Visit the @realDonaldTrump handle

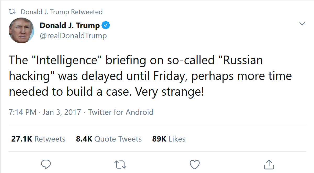(x=73, y=36)
